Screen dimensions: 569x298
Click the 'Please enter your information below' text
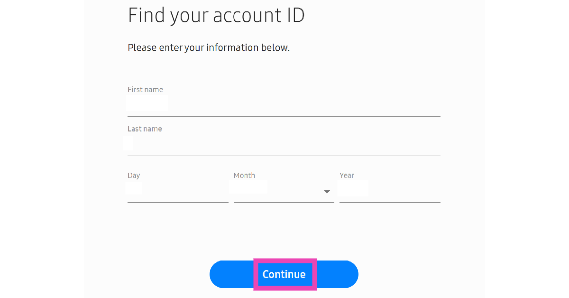click(209, 47)
